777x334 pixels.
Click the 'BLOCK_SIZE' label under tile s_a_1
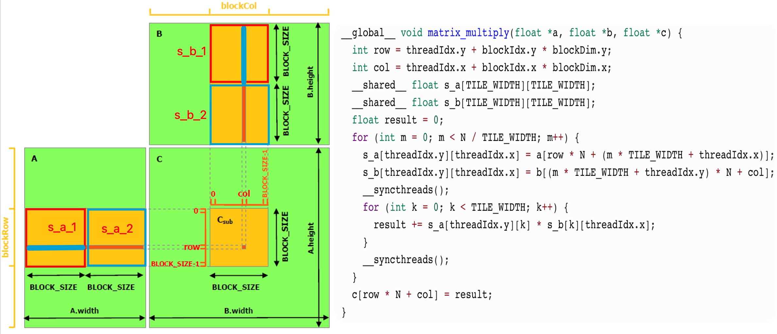53,287
